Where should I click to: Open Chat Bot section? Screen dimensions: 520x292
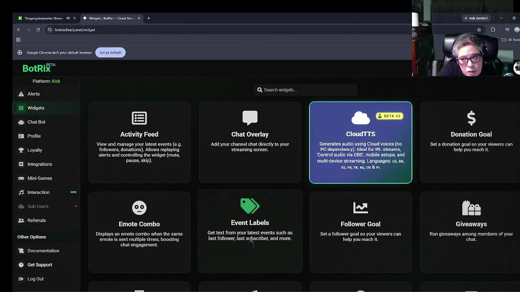(x=46, y=122)
